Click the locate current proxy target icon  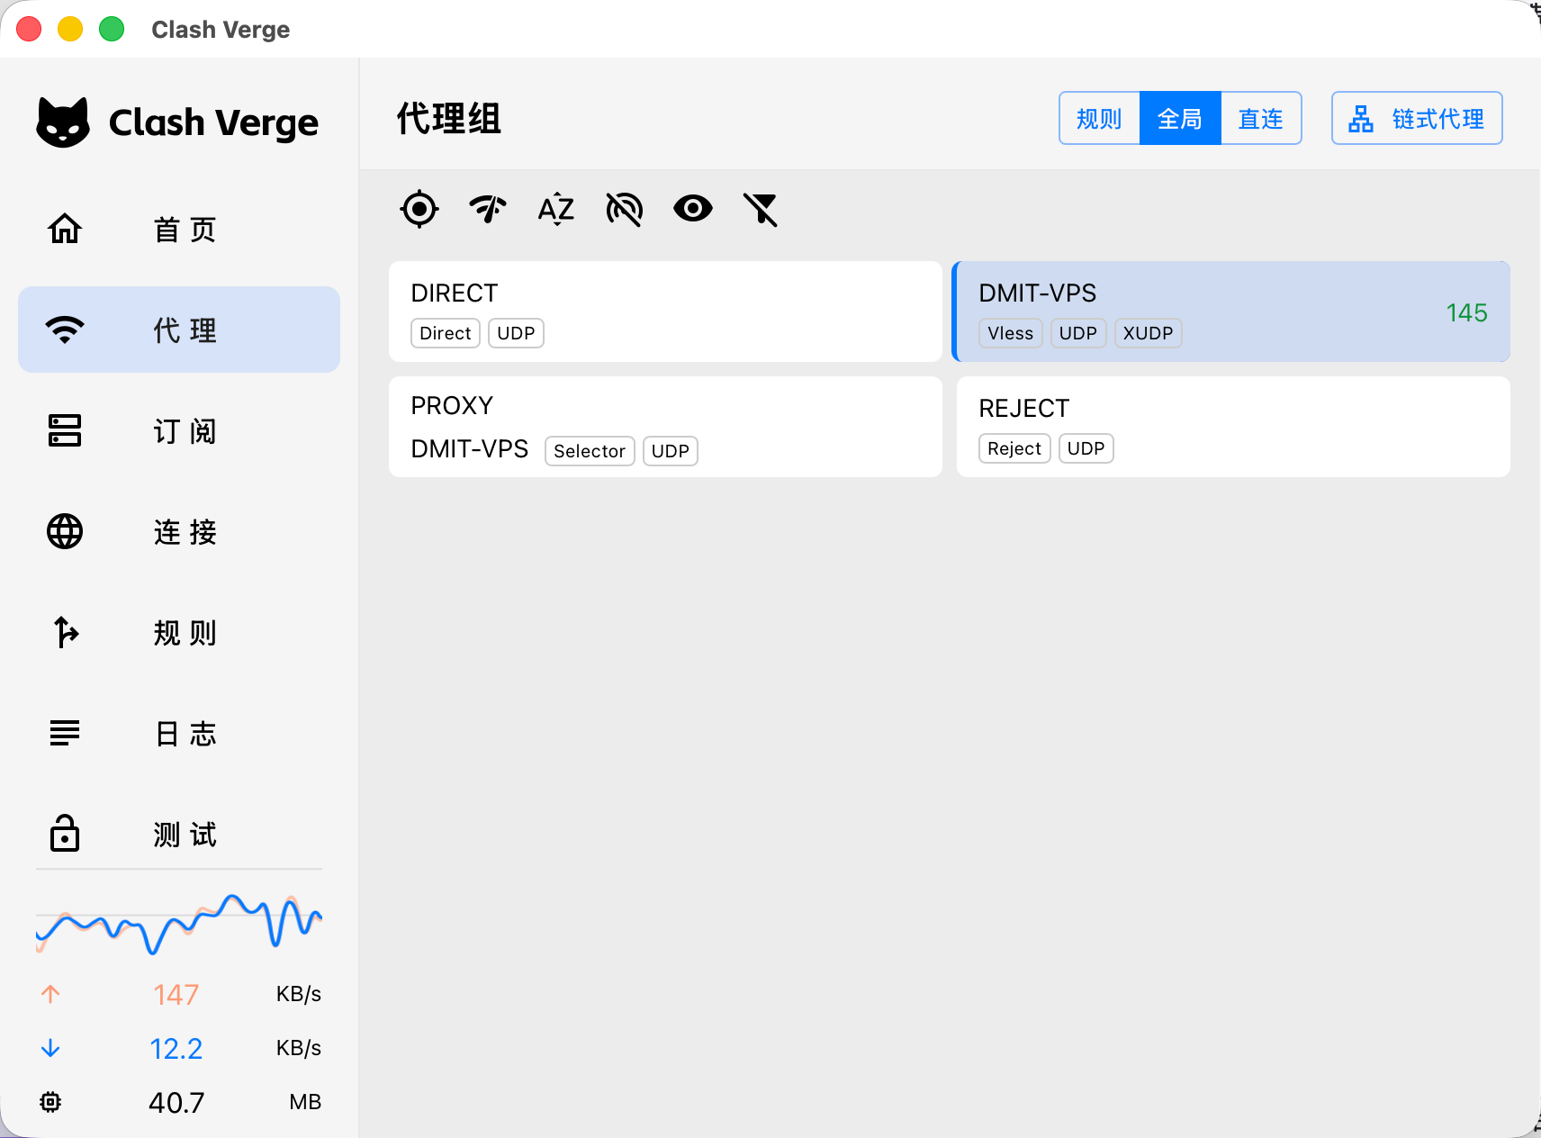(419, 210)
